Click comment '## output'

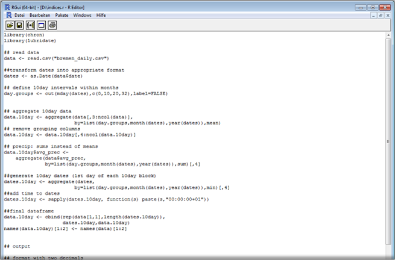coord(17,246)
